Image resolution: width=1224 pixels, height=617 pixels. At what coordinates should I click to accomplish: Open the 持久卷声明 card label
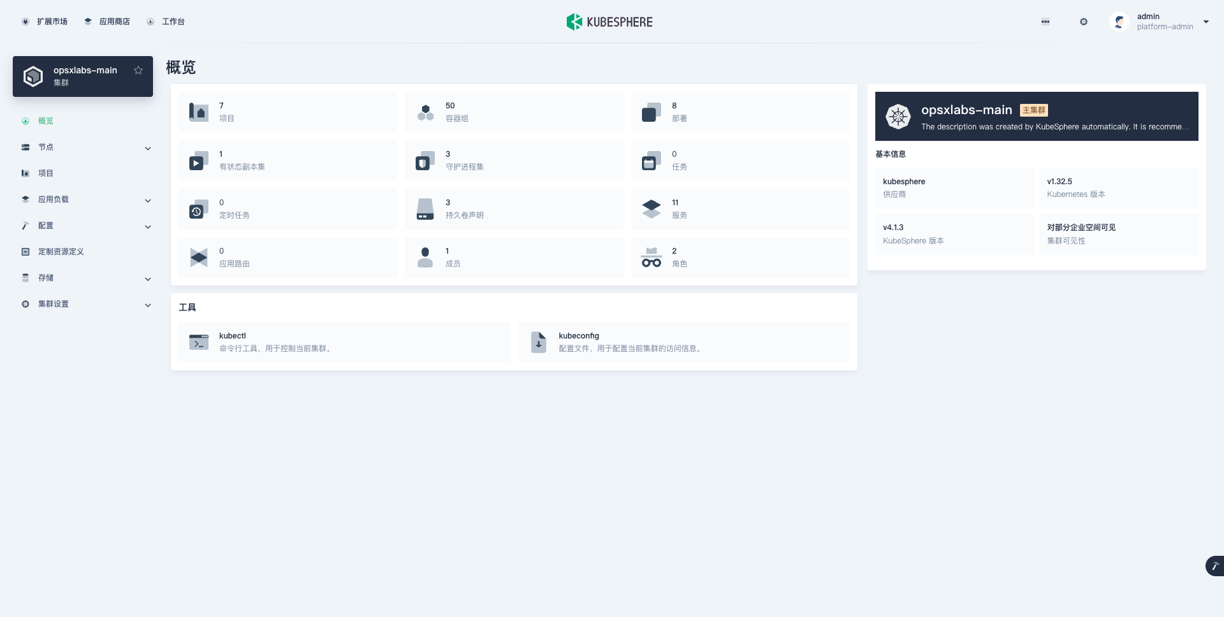(x=465, y=215)
